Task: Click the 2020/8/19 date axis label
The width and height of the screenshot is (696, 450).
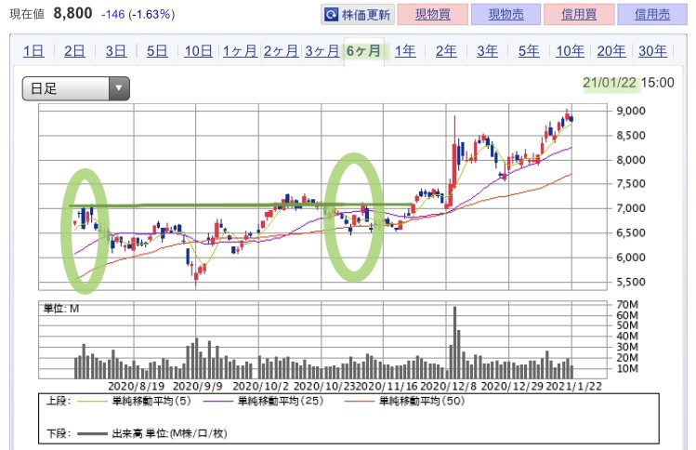Action: point(137,387)
